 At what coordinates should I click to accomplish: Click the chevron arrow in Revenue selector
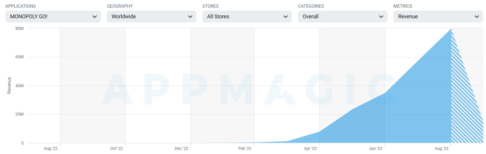pyautogui.click(x=477, y=17)
